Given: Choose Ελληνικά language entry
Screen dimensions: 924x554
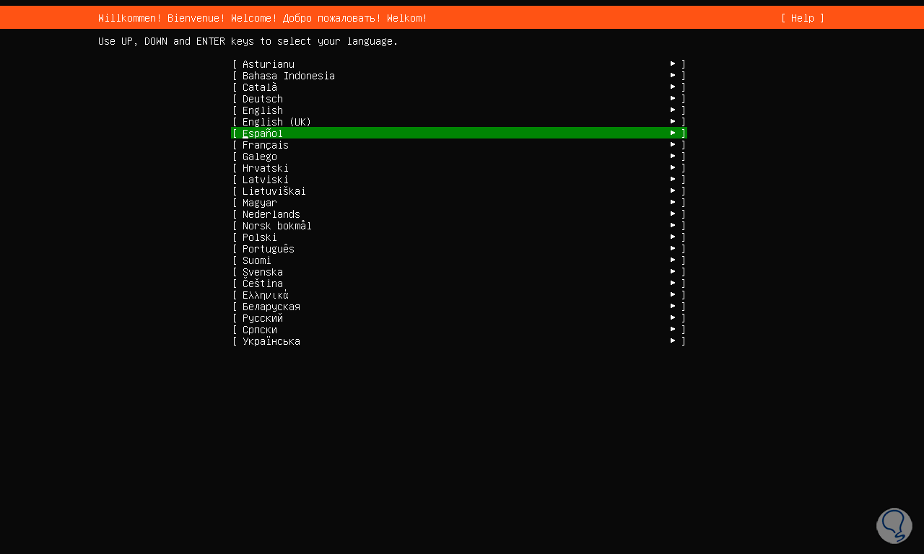Looking at the screenshot, I should 459,295.
